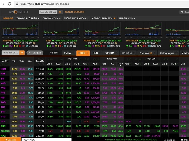Image resolution: width=189 pixels, height=141 pixels.
Task: Click the CHDB2101 warrant symbol
Action: pos(5,131)
